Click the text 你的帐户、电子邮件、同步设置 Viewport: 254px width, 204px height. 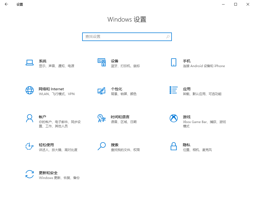[60, 124]
